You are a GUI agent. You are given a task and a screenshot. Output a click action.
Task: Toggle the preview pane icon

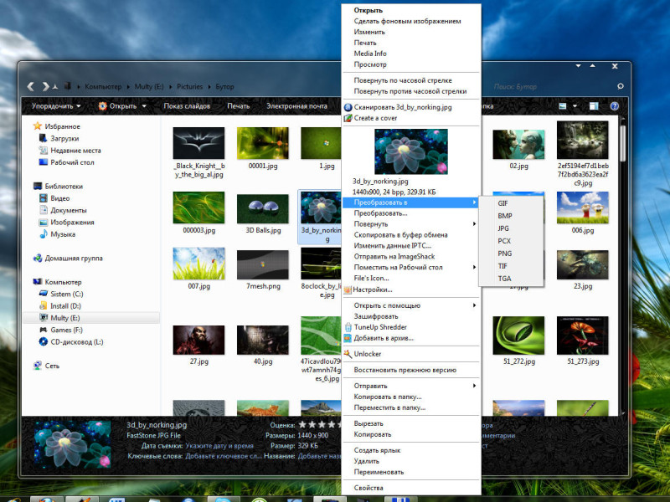point(594,106)
